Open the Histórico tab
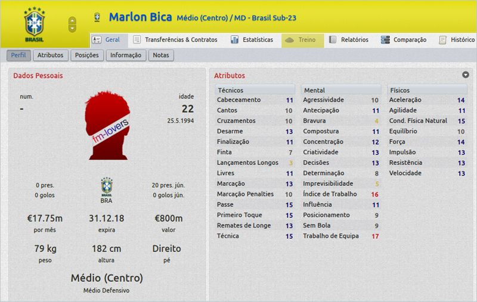 point(457,40)
